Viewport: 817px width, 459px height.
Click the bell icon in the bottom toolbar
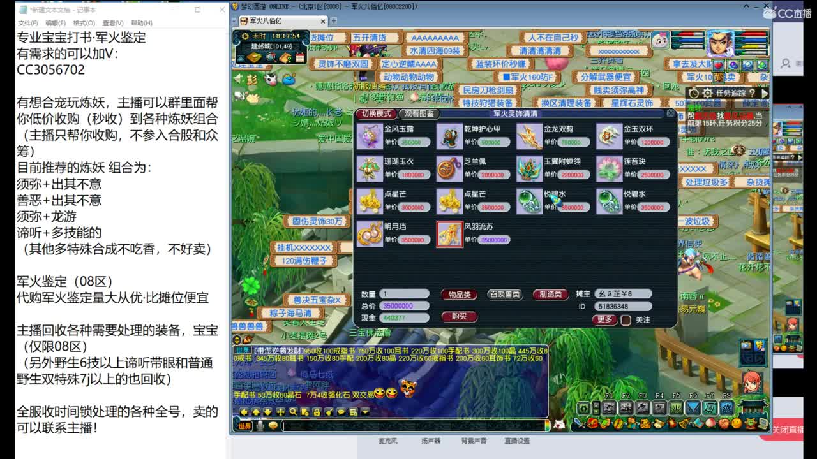click(683, 423)
